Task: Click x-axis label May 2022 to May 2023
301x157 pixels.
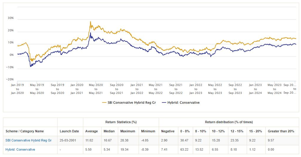Action: [215, 89]
